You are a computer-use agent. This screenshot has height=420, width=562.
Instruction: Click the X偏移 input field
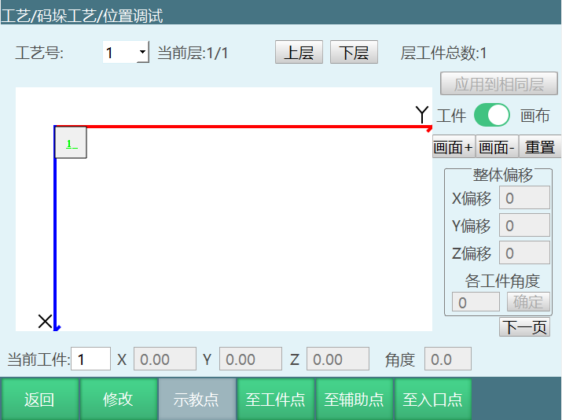coord(524,198)
